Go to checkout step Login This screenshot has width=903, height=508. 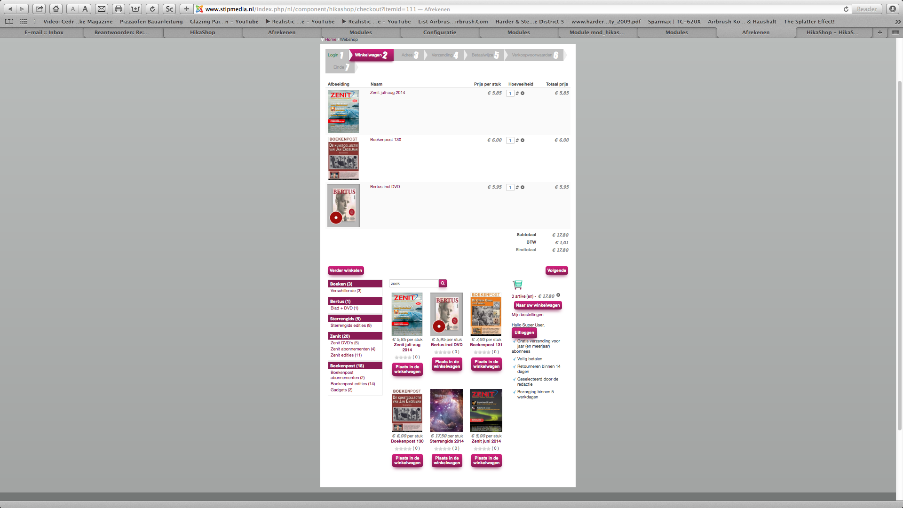click(x=333, y=55)
